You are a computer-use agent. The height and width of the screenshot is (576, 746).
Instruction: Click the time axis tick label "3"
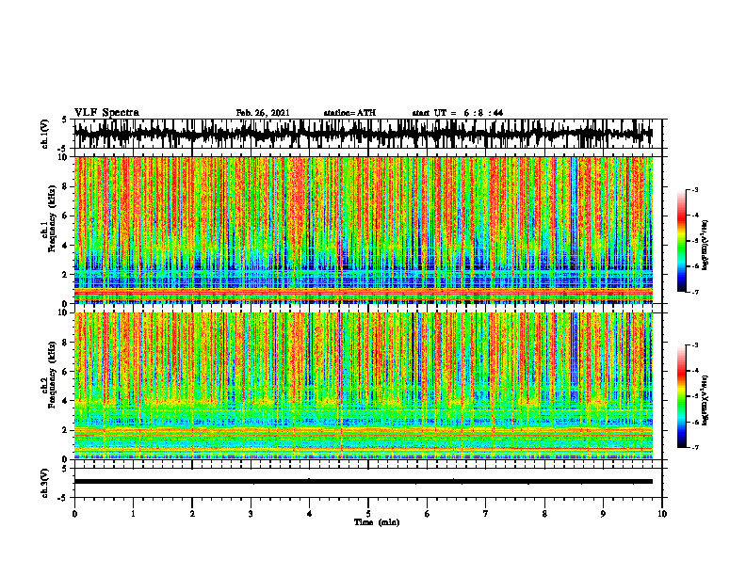(x=251, y=514)
